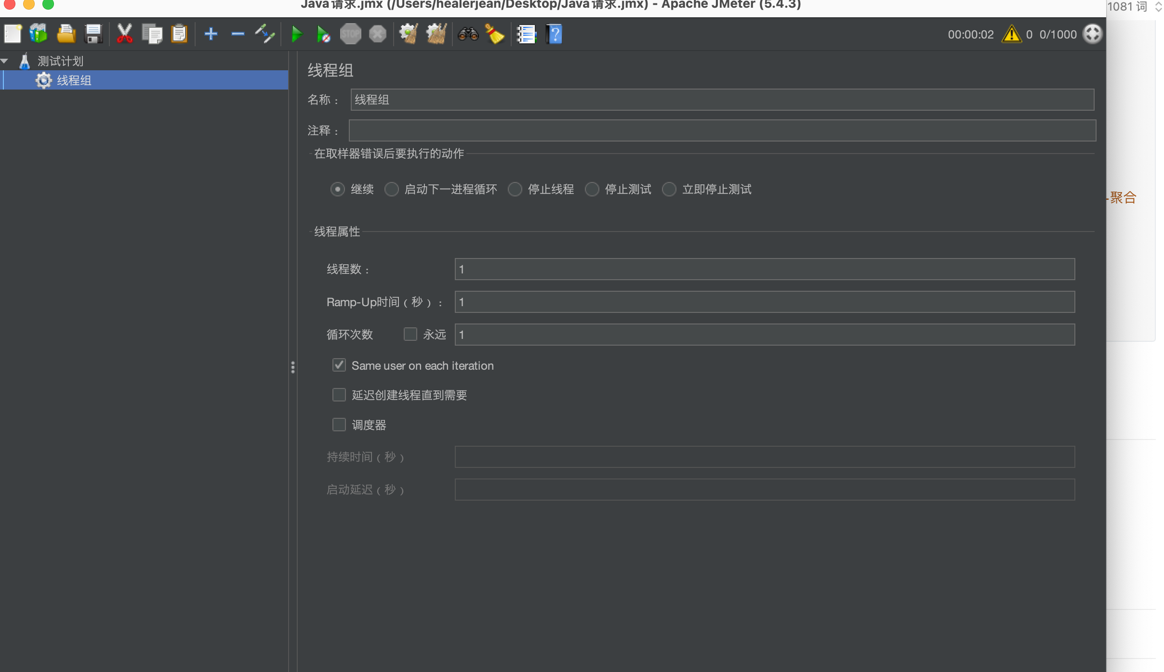Click the 线程数 input field
The image size is (1164, 672).
point(764,269)
